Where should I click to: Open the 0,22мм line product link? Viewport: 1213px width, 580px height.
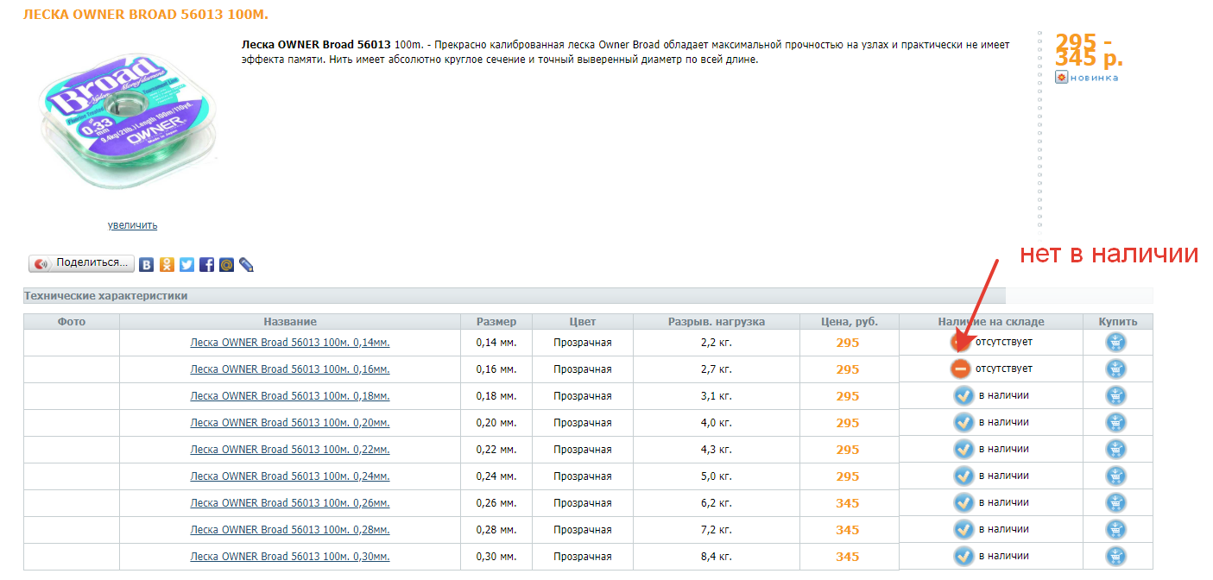(290, 450)
